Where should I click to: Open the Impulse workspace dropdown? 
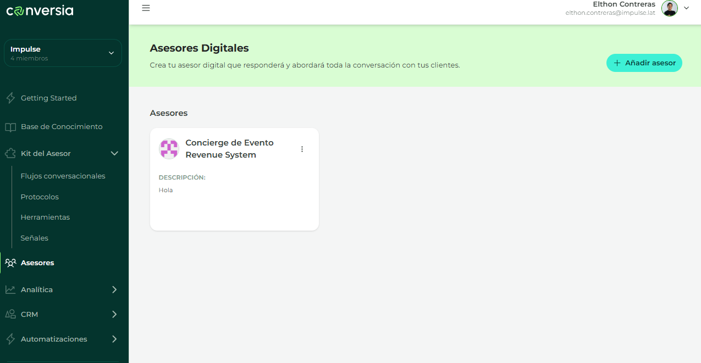coord(111,53)
